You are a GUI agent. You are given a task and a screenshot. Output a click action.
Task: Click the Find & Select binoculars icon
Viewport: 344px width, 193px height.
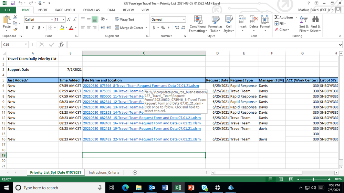click(x=315, y=20)
